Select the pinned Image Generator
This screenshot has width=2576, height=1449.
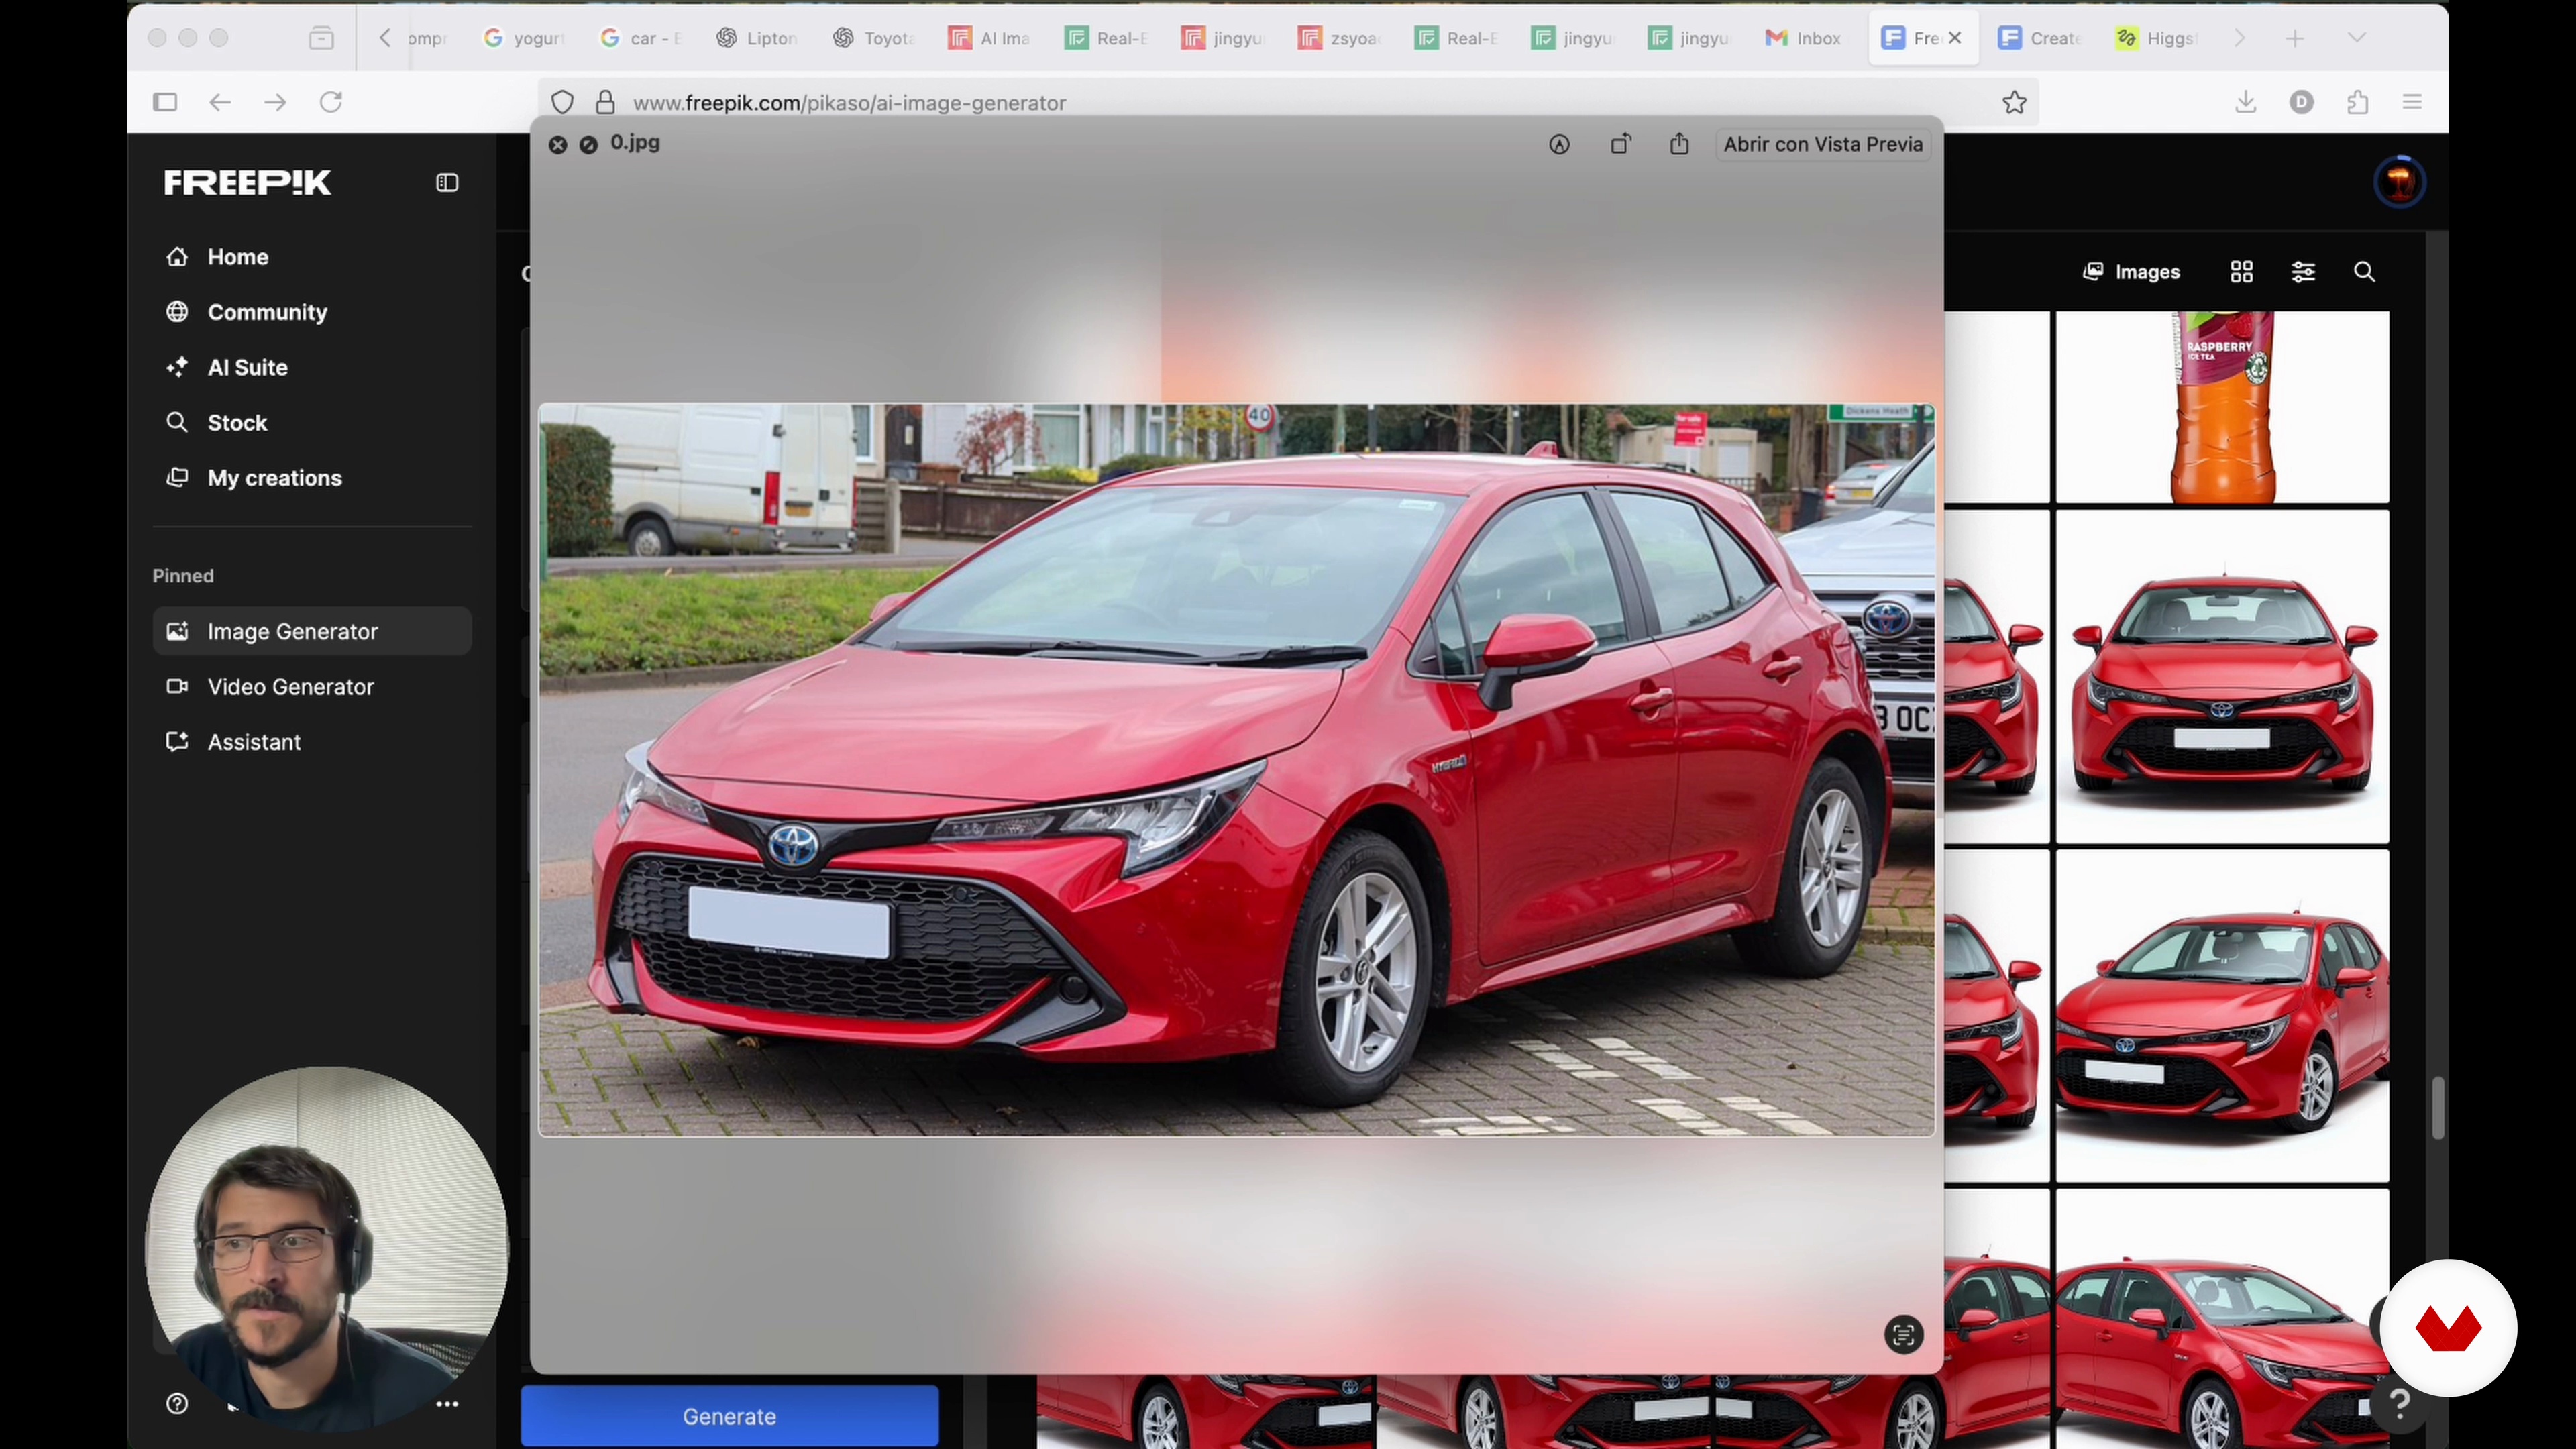312,631
